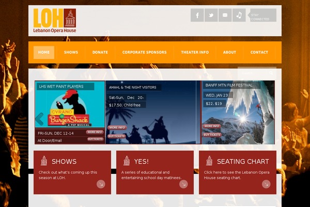The height and width of the screenshot is (207, 310).
Task: Click AMAHL & THE NIGHT VISITORS title
Action: click(x=133, y=87)
